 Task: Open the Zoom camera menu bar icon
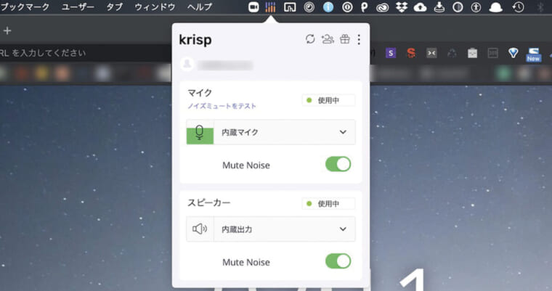253,7
